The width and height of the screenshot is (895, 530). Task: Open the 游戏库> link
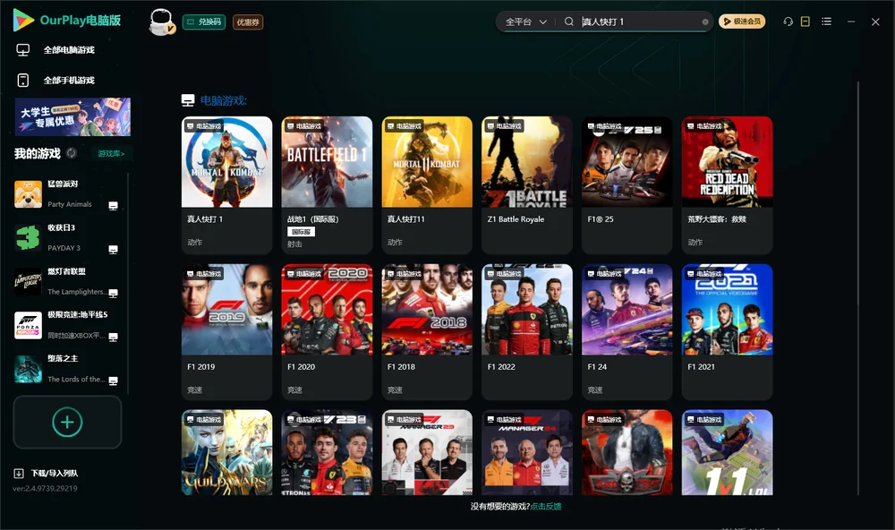point(111,154)
